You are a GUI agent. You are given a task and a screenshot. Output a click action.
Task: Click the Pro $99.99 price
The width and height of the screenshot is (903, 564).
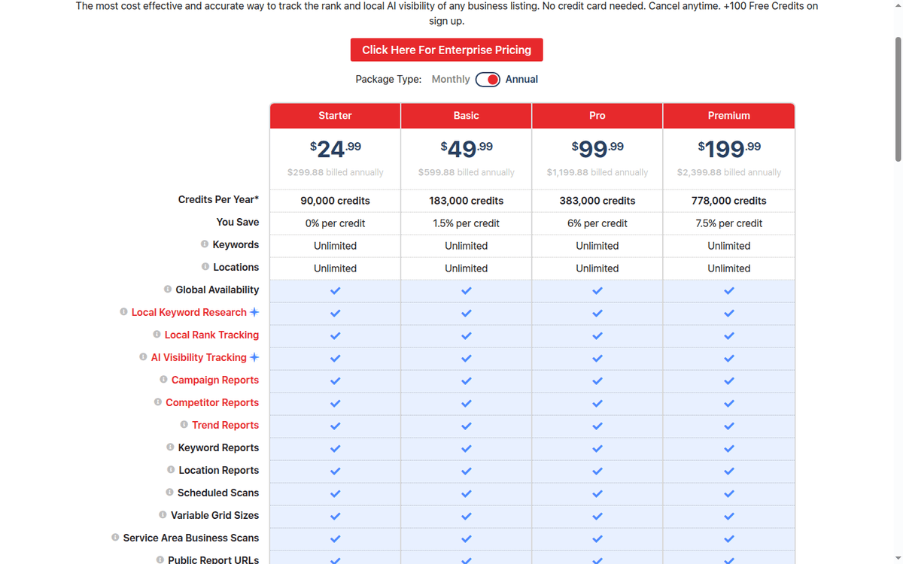pyautogui.click(x=597, y=148)
